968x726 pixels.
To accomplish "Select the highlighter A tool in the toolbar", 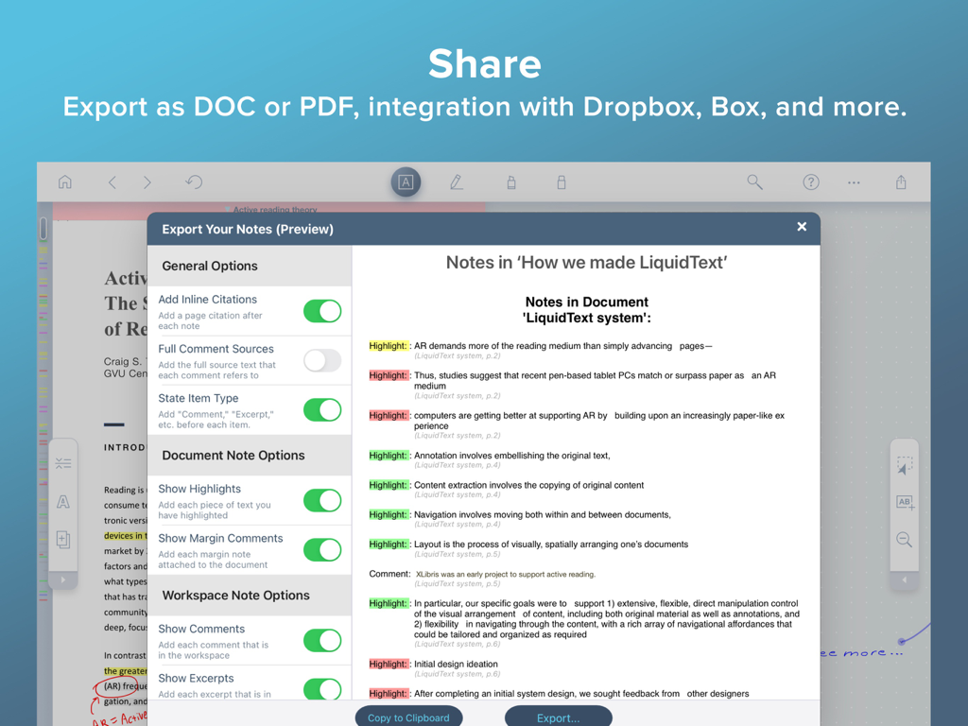I will [x=406, y=181].
